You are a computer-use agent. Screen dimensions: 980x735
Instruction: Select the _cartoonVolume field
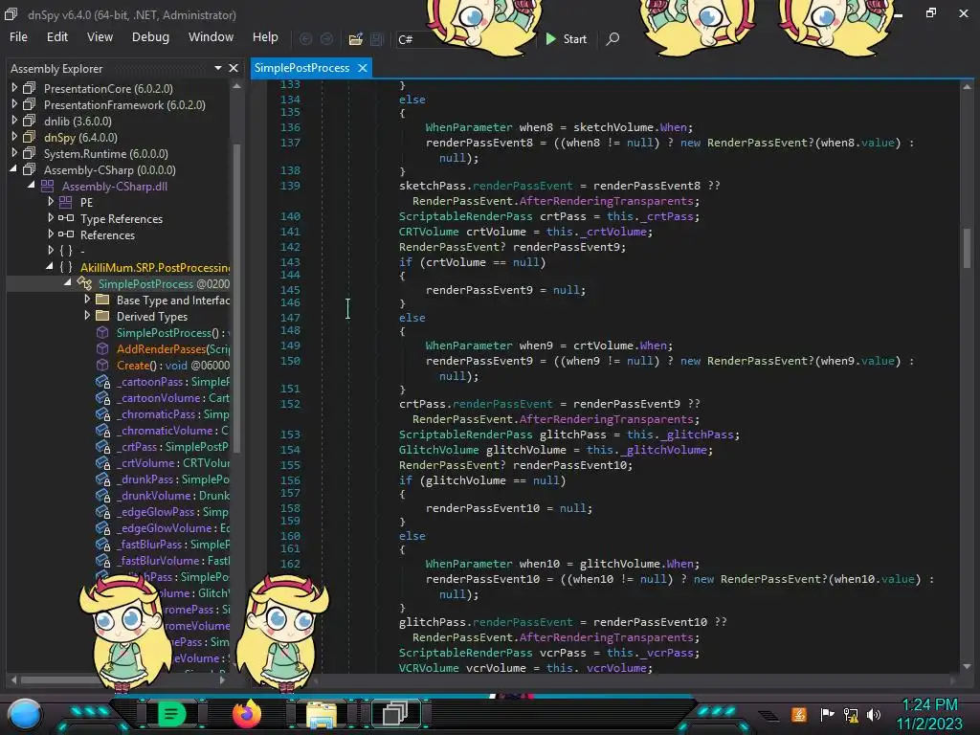pos(172,398)
